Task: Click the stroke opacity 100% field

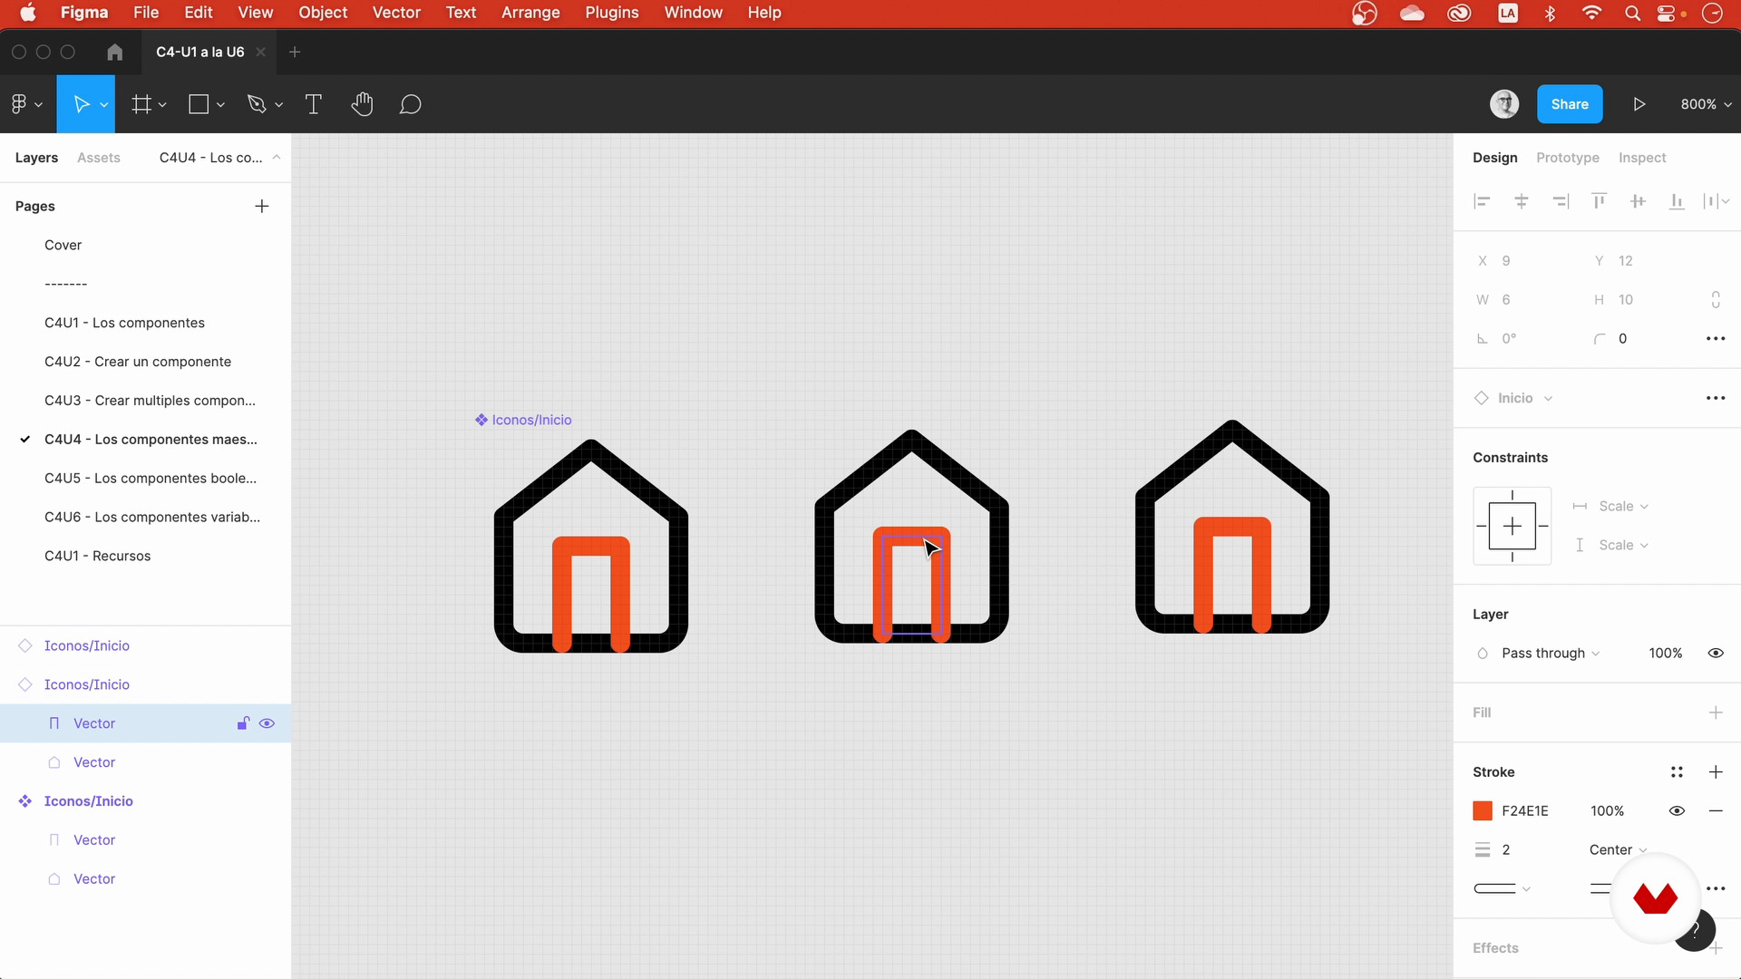Action: [x=1607, y=811]
